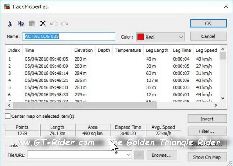Select row with time 05/04/2016 09:48:33
The height and width of the screenshot is (166, 233).
(113, 95)
